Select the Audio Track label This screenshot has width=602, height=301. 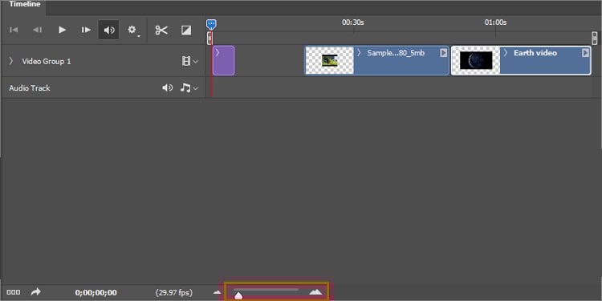pos(30,88)
